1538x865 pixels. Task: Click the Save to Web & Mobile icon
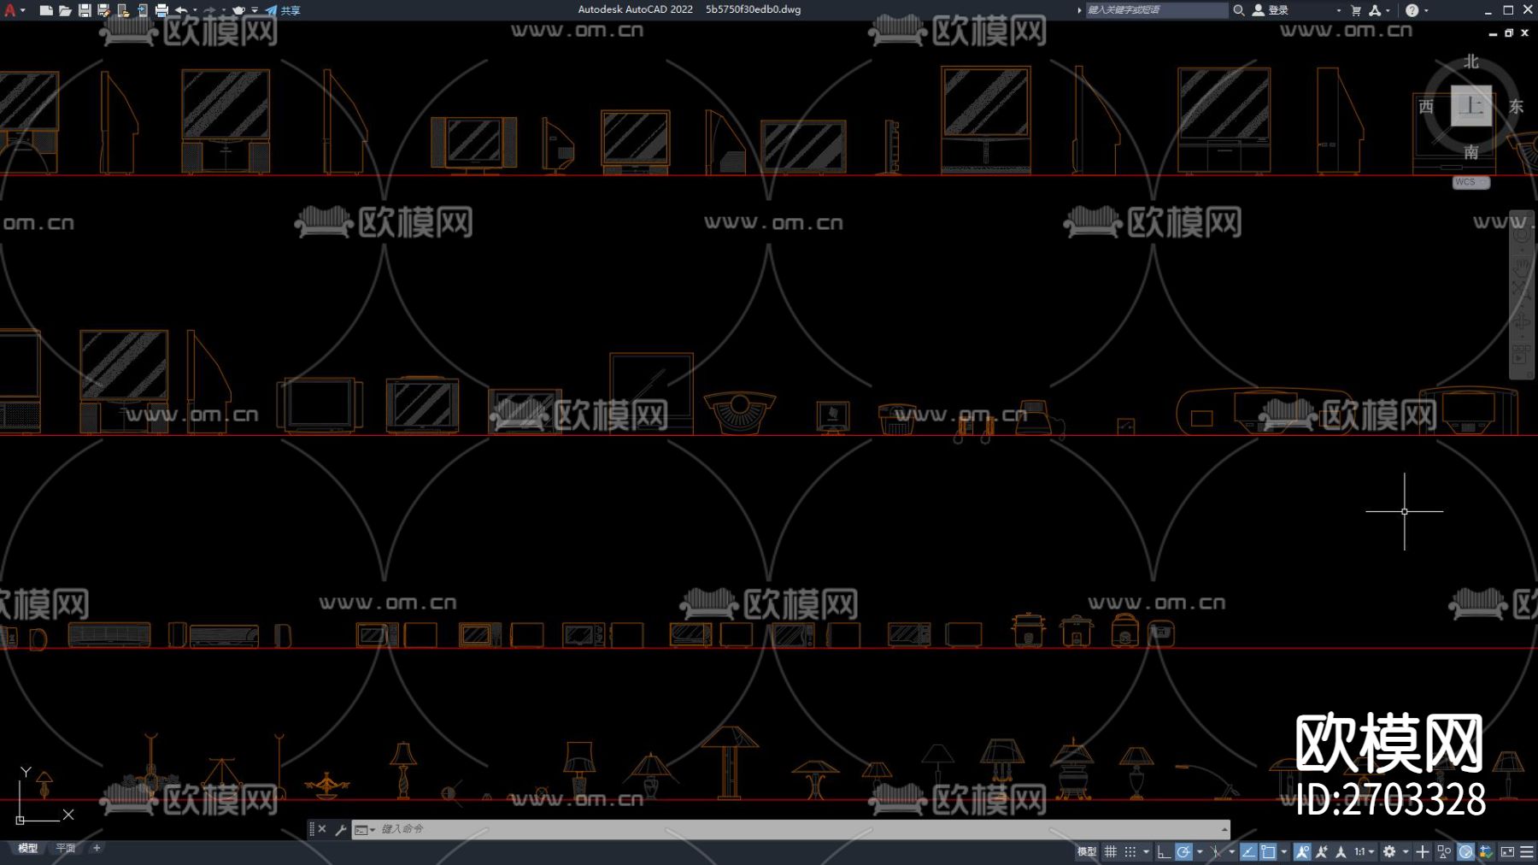(142, 10)
